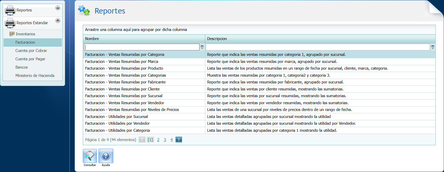Go to the next page arrow
The height and width of the screenshot is (172, 444).
click(179, 140)
